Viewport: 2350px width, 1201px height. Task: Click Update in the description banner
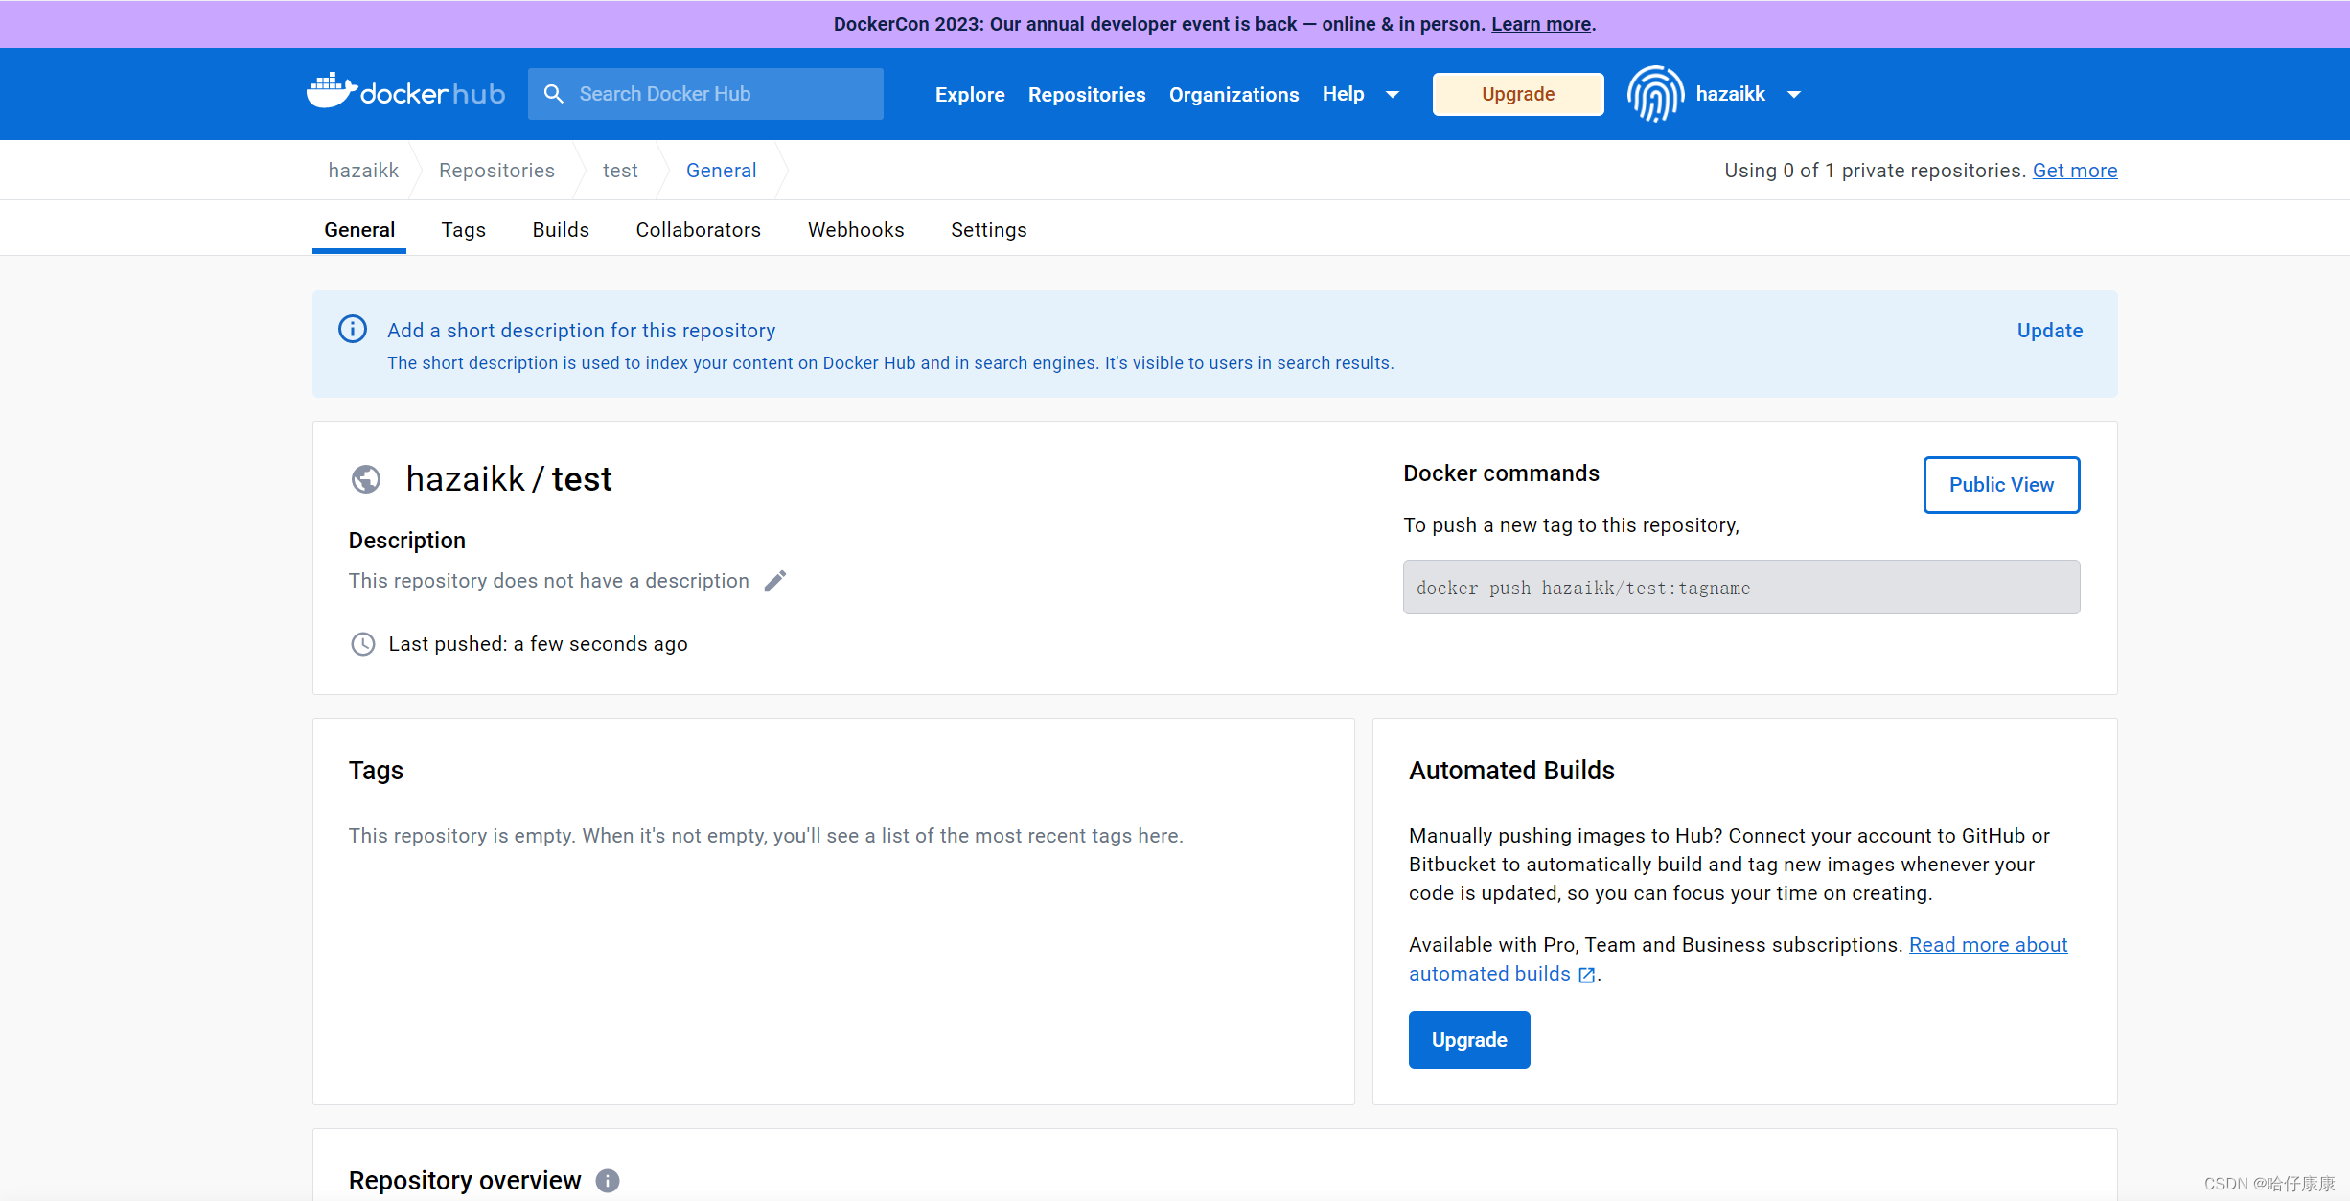pyautogui.click(x=2050, y=331)
